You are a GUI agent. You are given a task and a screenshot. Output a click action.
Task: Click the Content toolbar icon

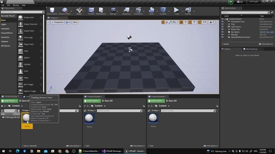pos(91,11)
